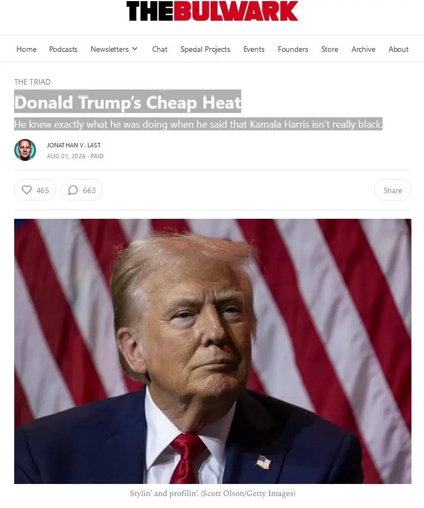Open the Podcasts section

pyautogui.click(x=63, y=49)
